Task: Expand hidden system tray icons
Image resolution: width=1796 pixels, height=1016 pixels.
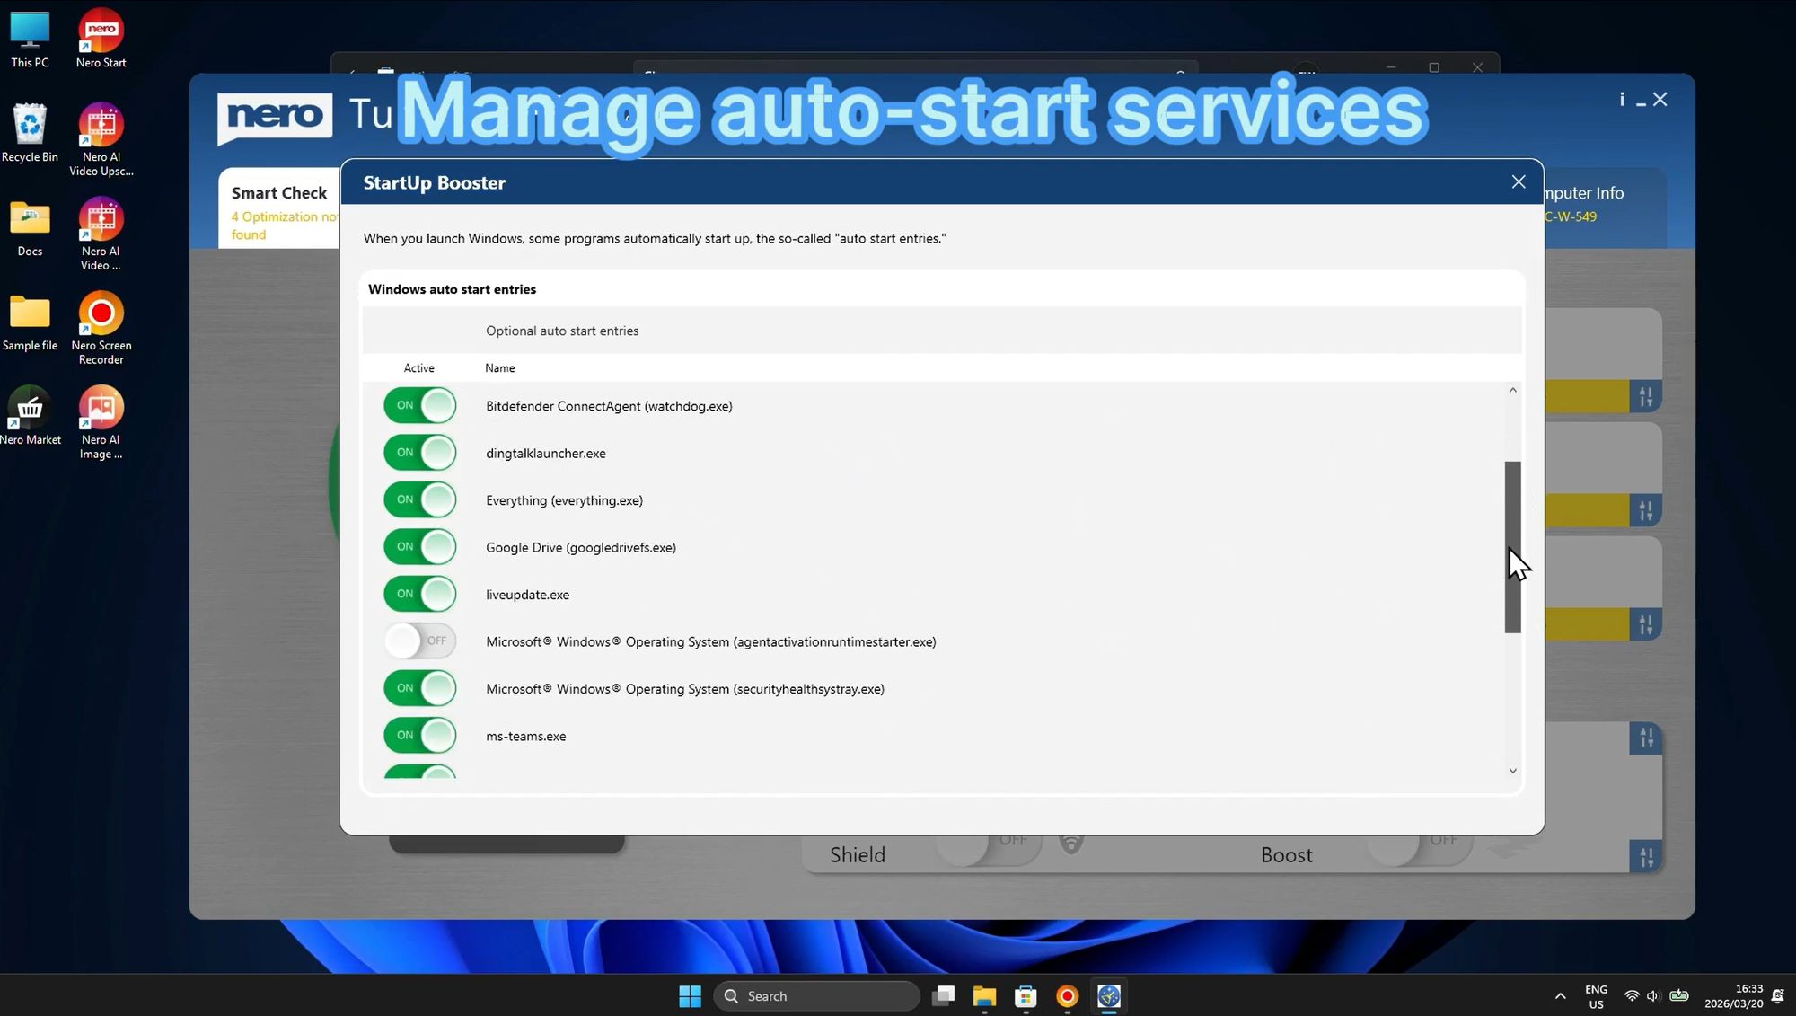Action: (1560, 995)
